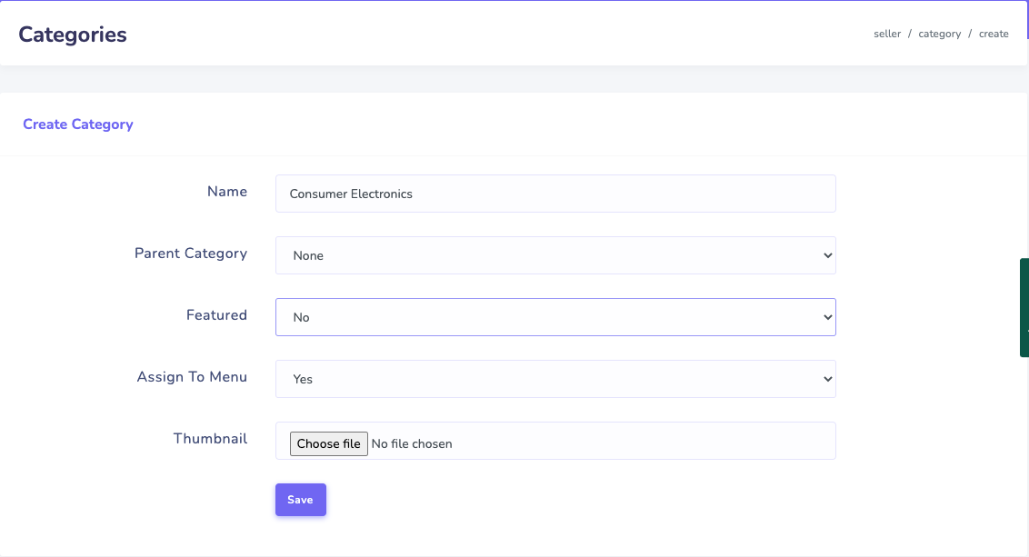Click the Name input field
The height and width of the screenshot is (557, 1029).
tap(554, 194)
